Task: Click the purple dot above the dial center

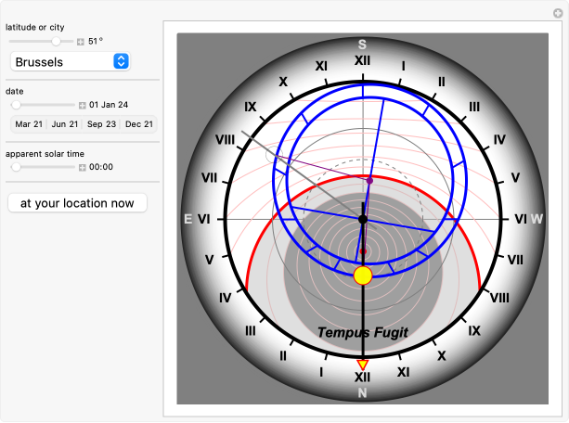Action: (369, 178)
